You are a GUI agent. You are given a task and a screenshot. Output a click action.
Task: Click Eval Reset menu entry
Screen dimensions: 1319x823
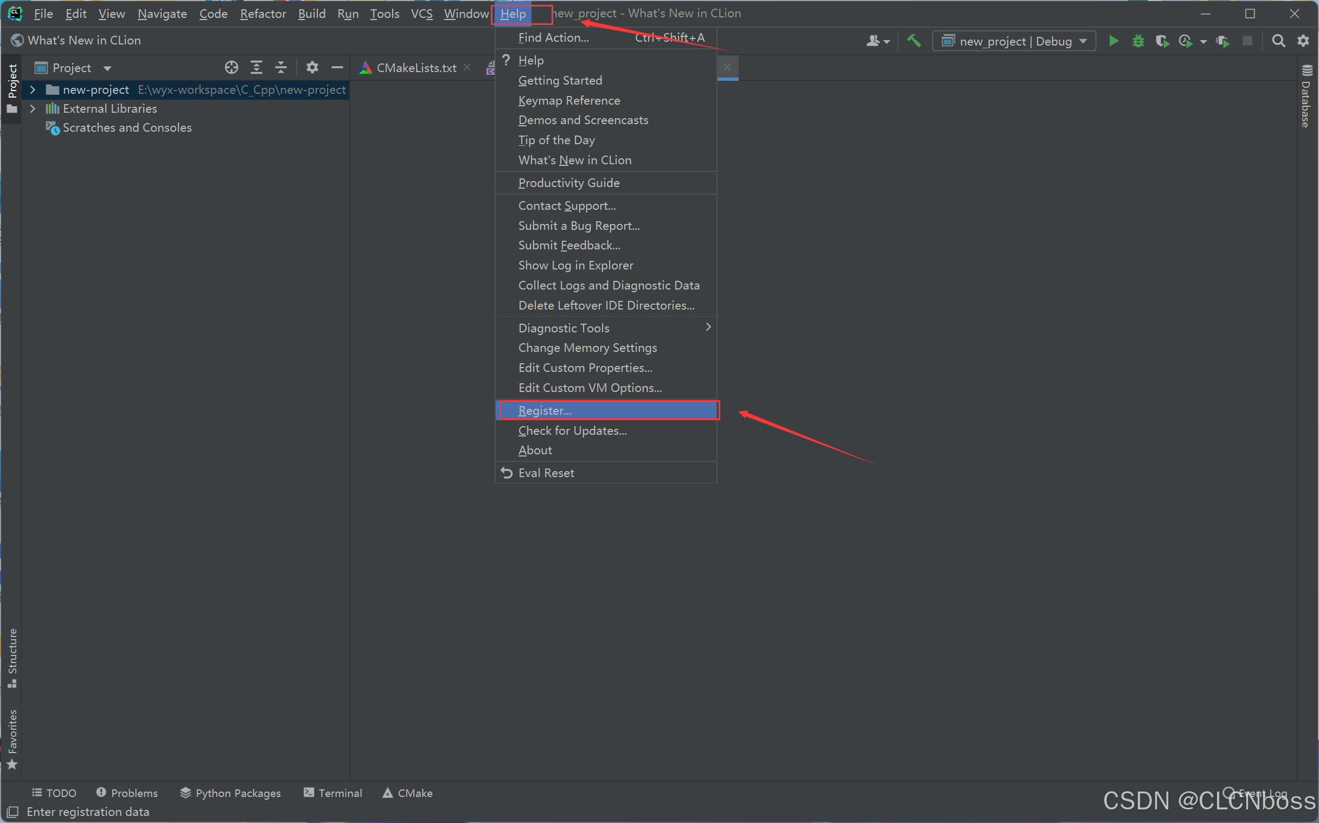coord(546,472)
